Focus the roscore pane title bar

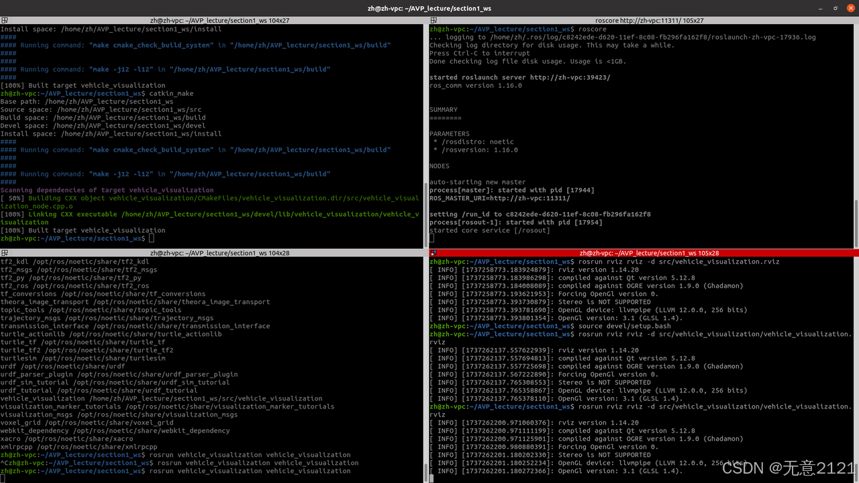click(x=644, y=20)
